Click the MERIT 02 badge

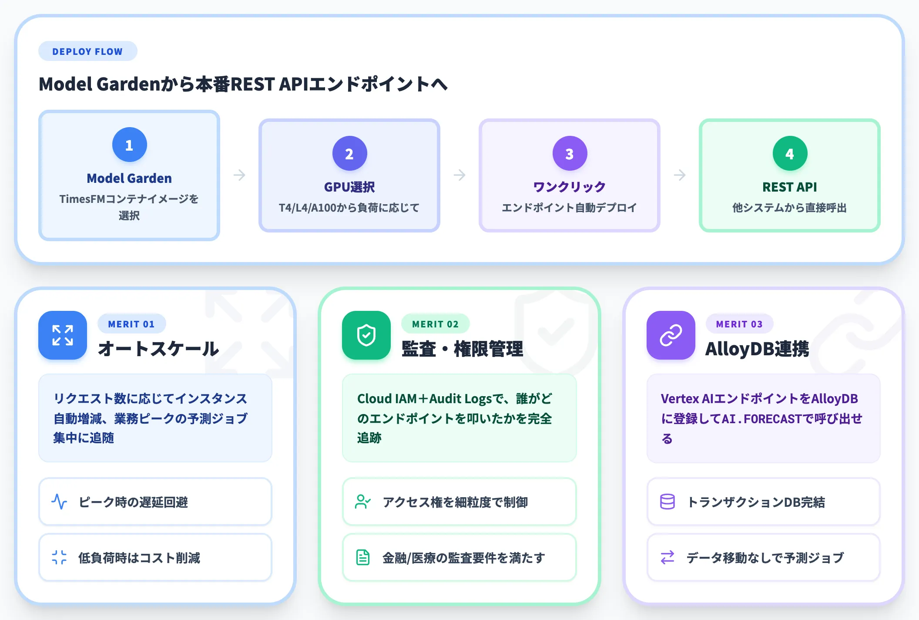point(435,324)
